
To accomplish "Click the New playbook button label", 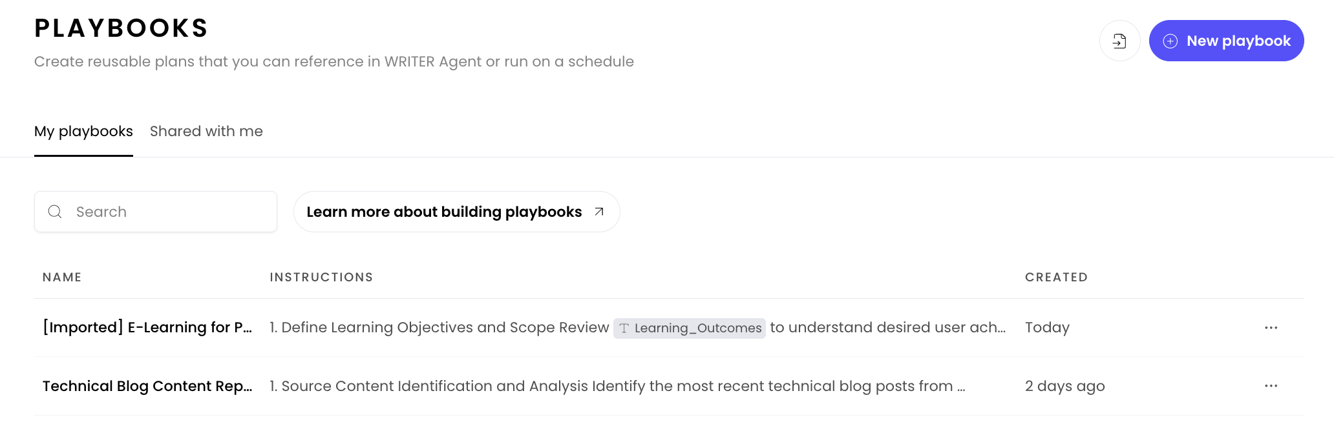I will [1238, 41].
